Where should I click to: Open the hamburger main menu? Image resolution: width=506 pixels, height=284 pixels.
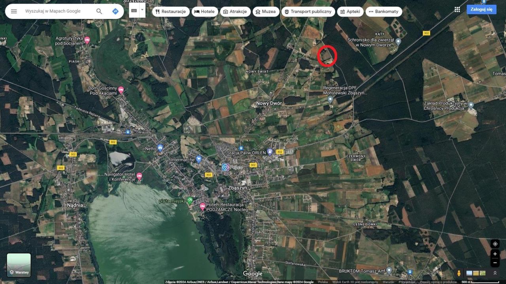point(14,11)
